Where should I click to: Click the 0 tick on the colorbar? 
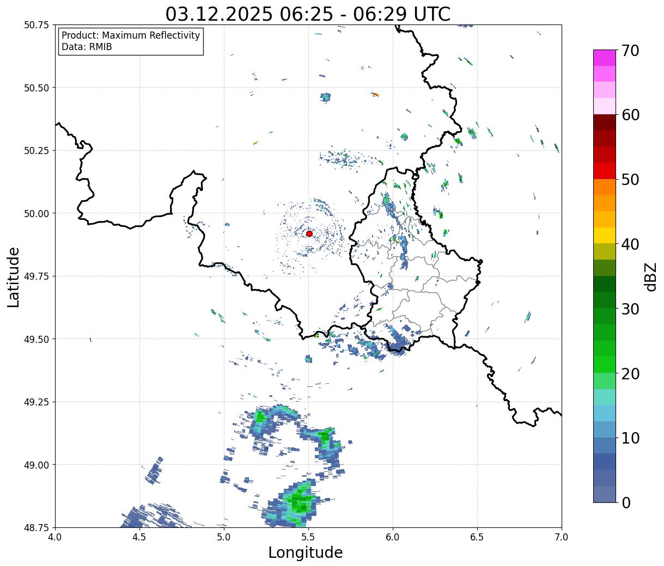625,503
